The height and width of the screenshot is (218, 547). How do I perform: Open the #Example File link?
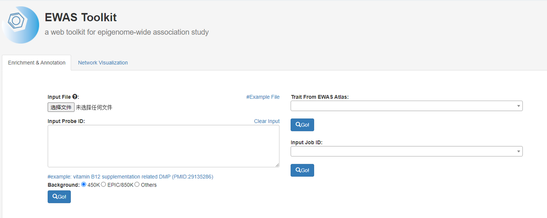pyautogui.click(x=263, y=97)
